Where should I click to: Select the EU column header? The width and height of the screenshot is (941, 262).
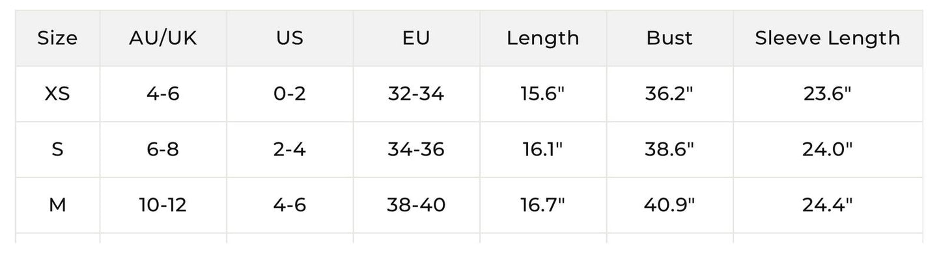coord(415,38)
